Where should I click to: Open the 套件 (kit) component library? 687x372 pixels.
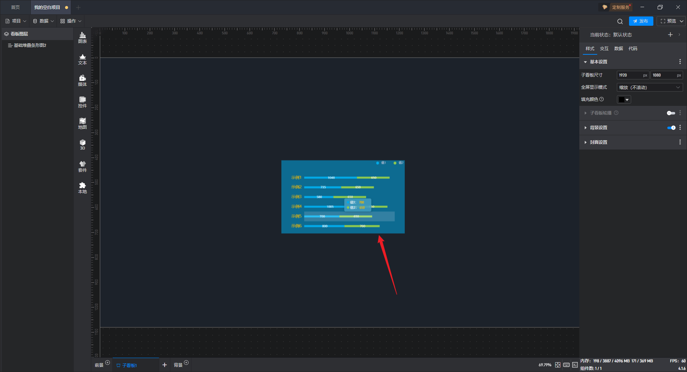pos(82,166)
